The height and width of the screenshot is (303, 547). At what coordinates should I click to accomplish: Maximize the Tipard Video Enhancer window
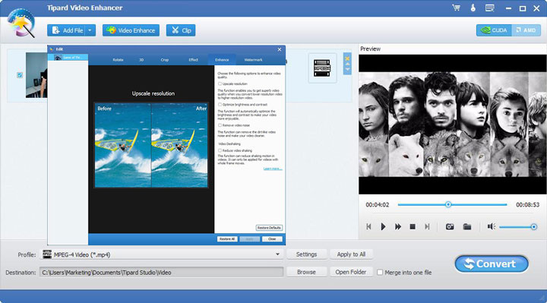coord(522,8)
